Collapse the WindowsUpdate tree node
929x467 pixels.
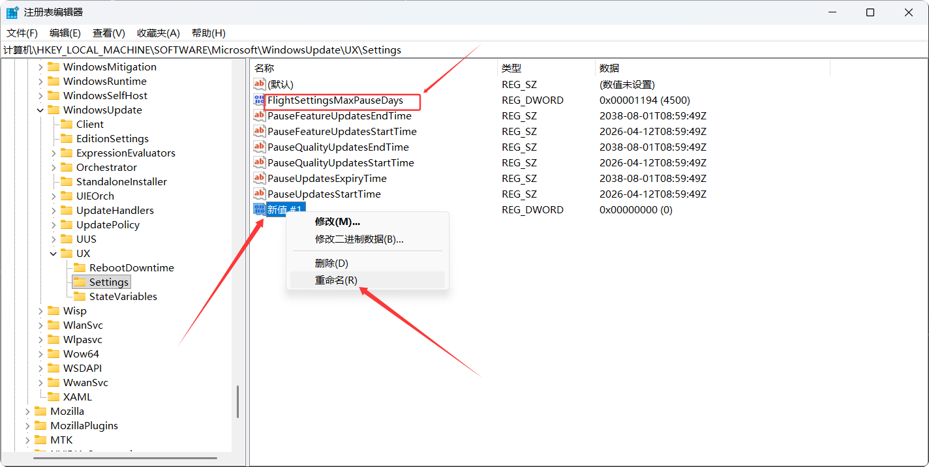40,110
